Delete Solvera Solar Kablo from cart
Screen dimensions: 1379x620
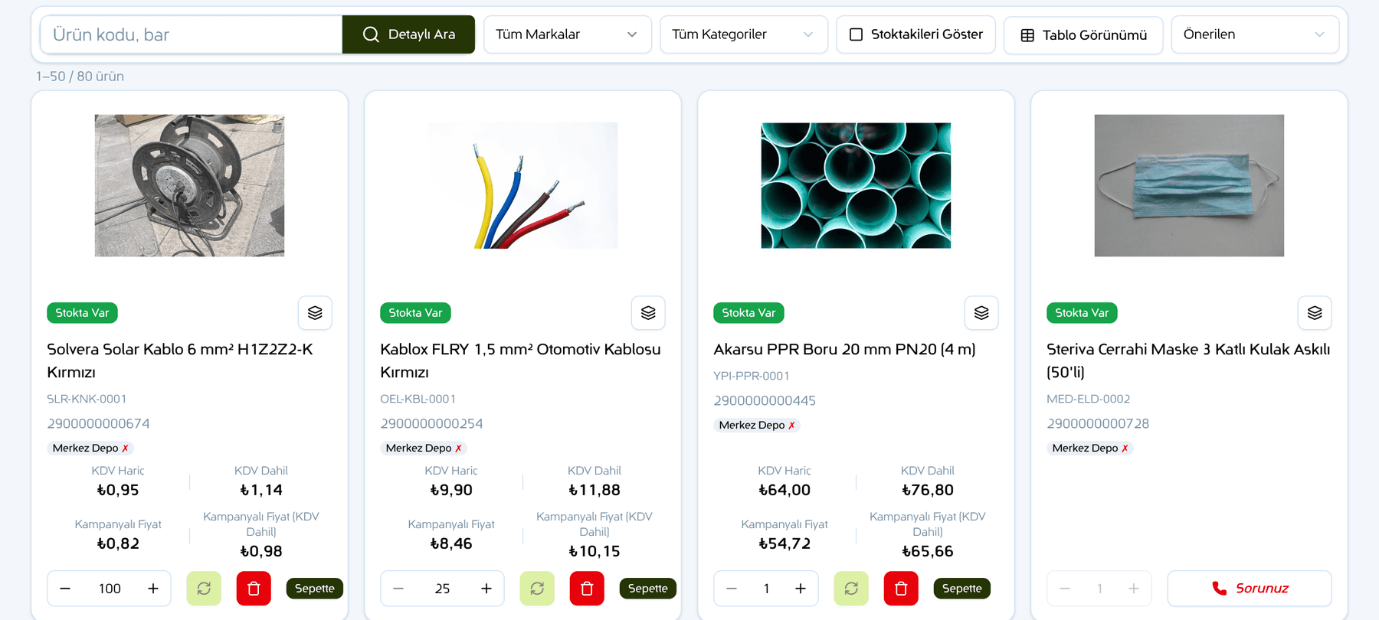[x=254, y=589]
